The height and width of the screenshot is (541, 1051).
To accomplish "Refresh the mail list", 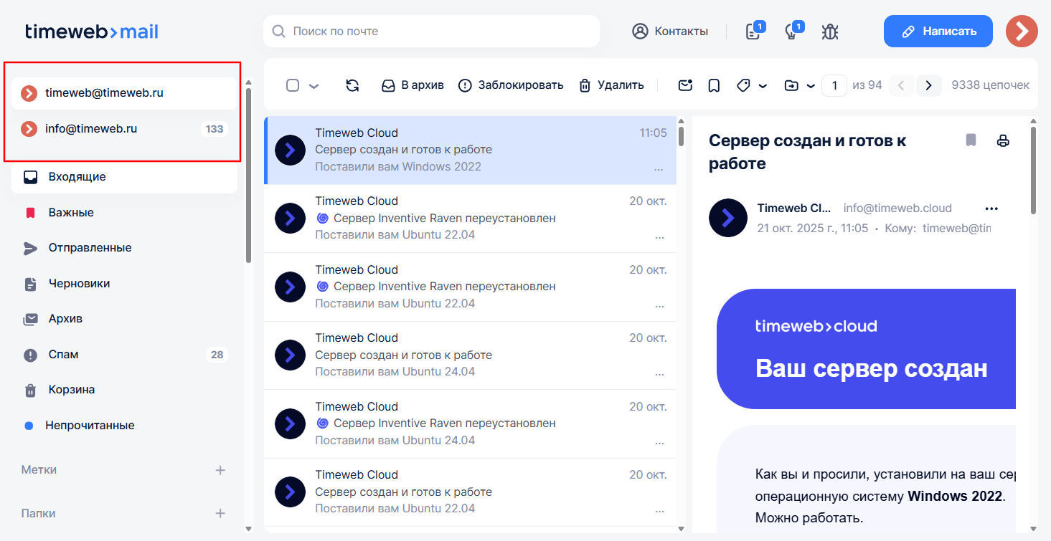I will (x=352, y=85).
